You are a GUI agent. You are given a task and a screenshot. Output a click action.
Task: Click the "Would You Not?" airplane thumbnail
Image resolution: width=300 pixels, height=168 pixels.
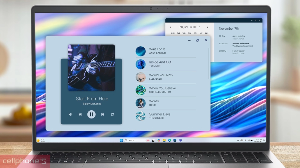tap(140, 77)
